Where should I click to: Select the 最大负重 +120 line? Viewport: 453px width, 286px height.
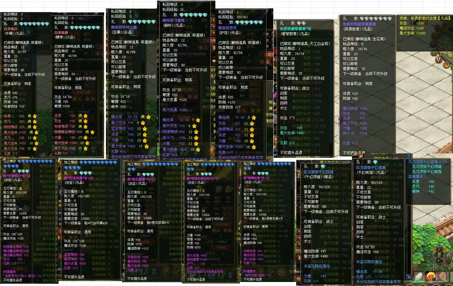[x=175, y=100]
